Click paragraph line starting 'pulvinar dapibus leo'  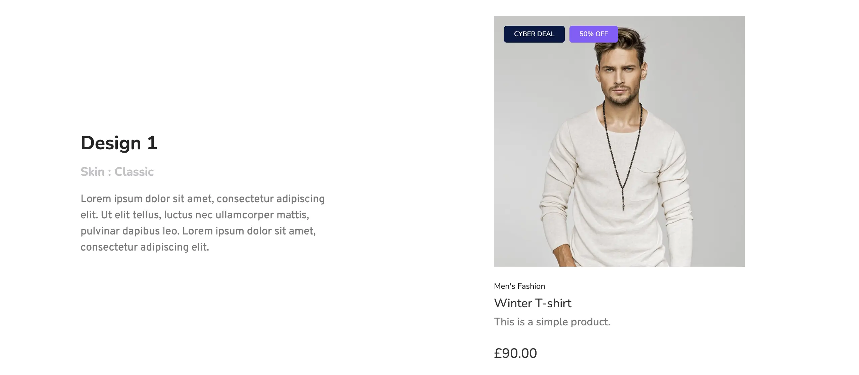click(198, 231)
